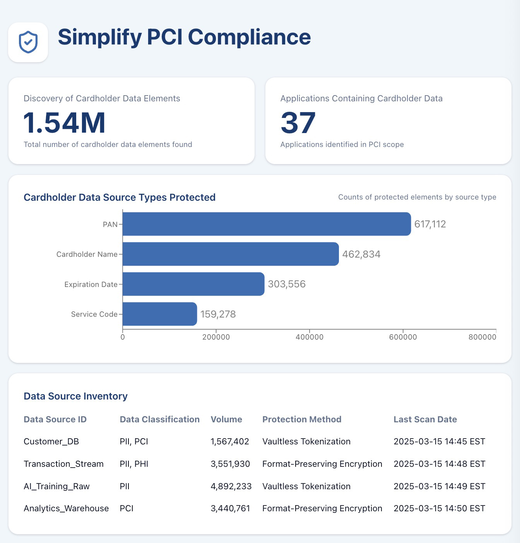Click the PAN bar in the chart
520x543 pixels.
tap(267, 224)
